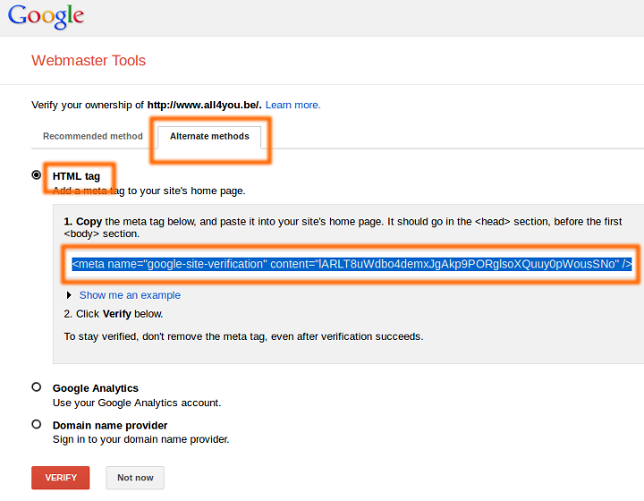Click the Domain name provider label
Viewport: 644px width, 501px height.
click(110, 425)
